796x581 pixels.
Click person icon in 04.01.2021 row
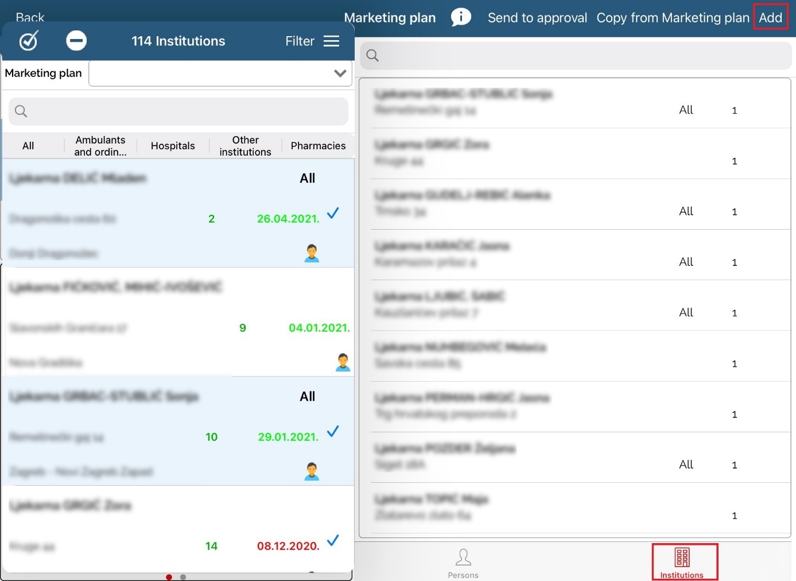[343, 362]
